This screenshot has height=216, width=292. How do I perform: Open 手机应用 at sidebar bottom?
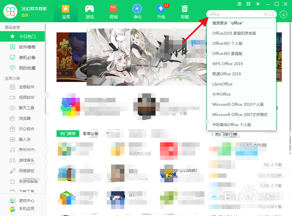(x=22, y=209)
